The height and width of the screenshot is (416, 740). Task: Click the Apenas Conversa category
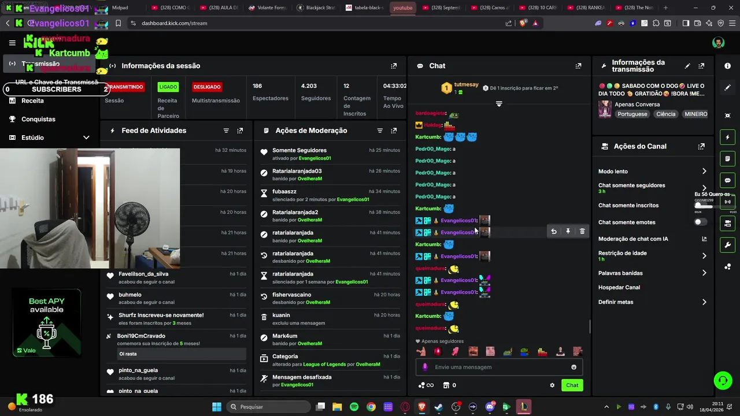(x=637, y=105)
